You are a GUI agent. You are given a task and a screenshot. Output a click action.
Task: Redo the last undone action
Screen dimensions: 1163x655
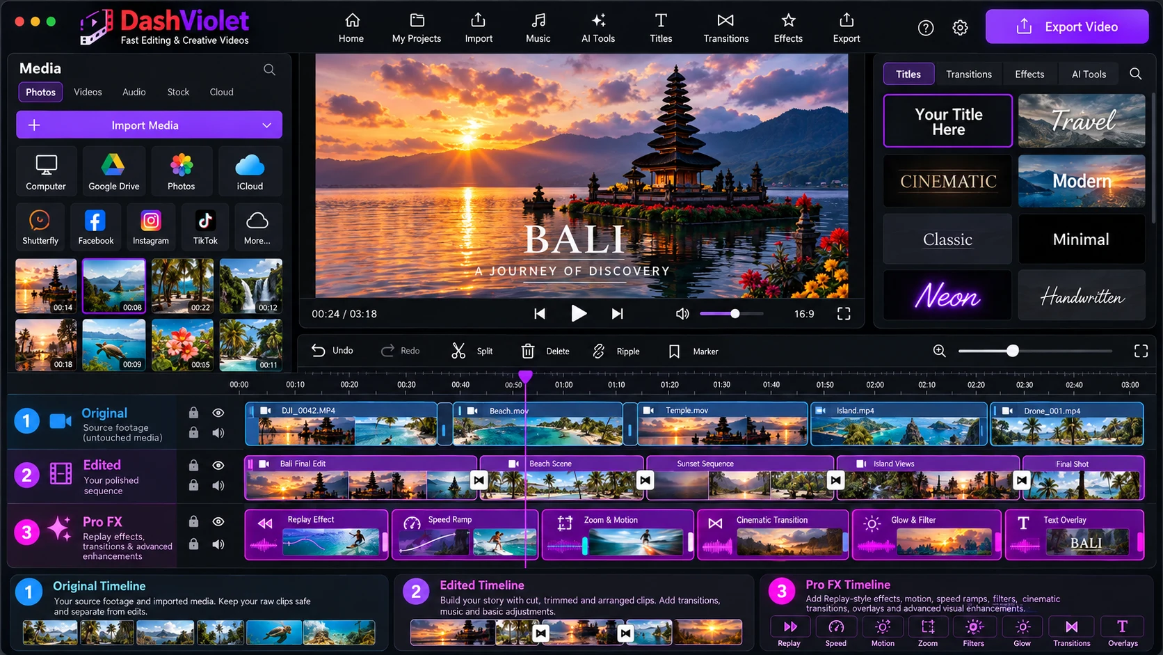400,351
